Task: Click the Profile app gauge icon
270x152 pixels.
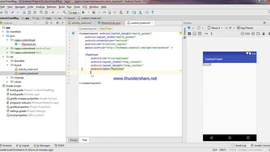Action: tap(104, 12)
